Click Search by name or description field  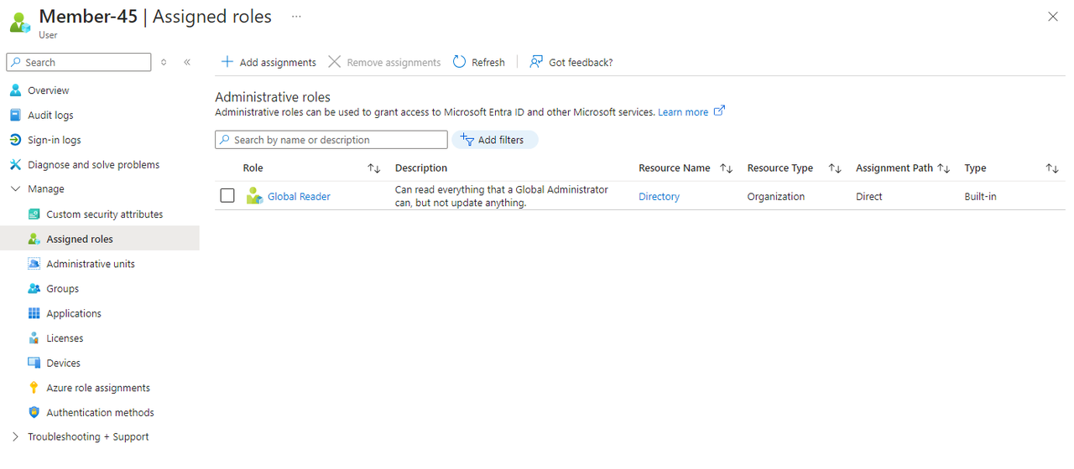pyautogui.click(x=331, y=140)
